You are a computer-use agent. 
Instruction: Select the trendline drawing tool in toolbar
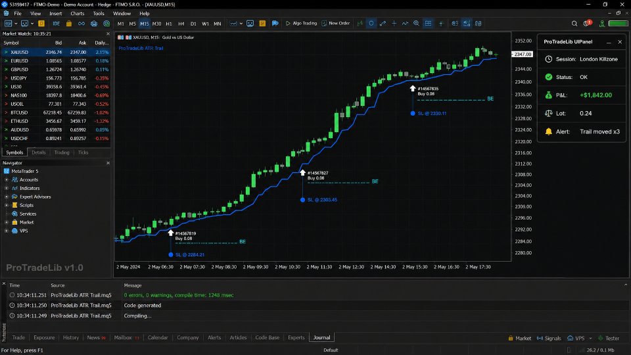pos(383,24)
